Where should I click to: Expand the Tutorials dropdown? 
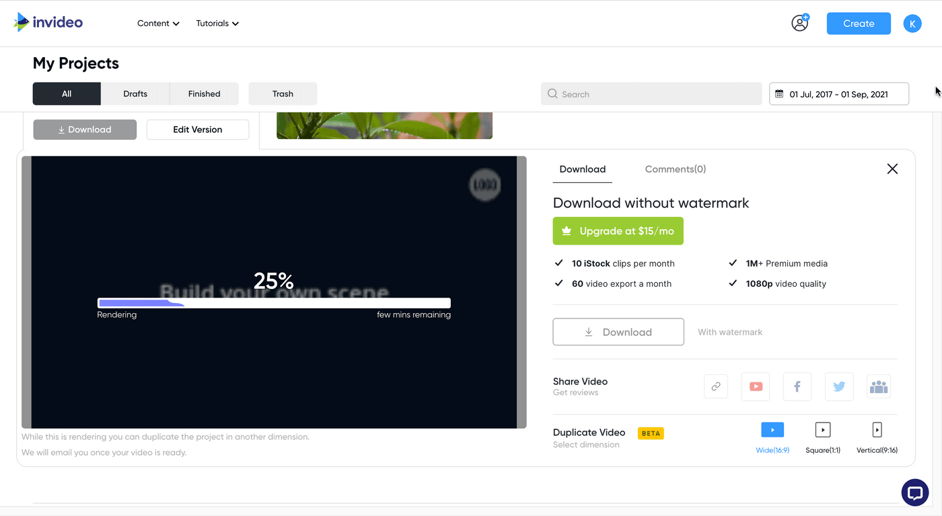click(217, 23)
